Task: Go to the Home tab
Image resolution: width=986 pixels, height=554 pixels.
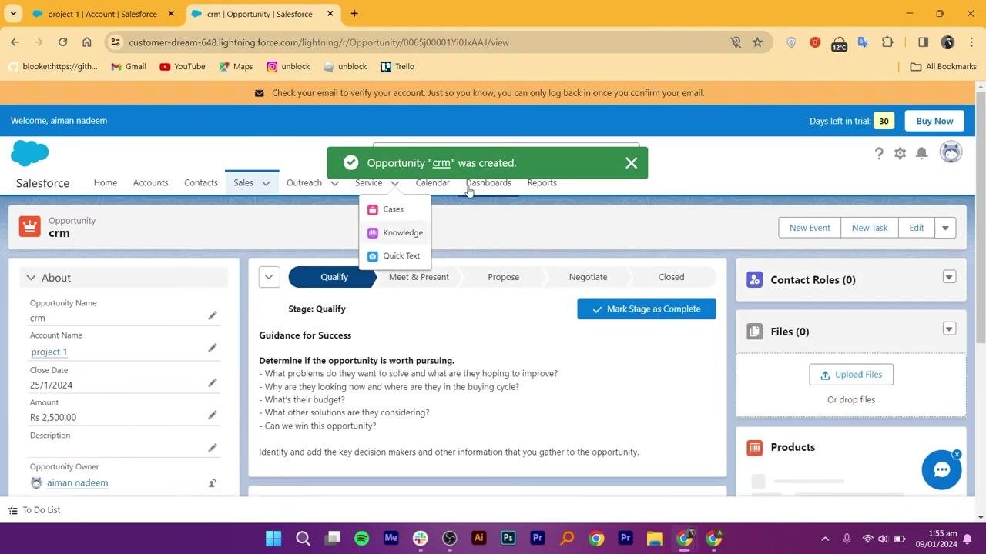Action: coord(106,183)
